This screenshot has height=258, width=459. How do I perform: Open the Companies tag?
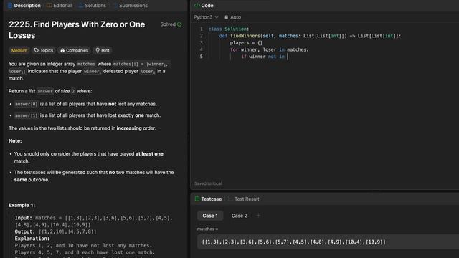(x=74, y=50)
